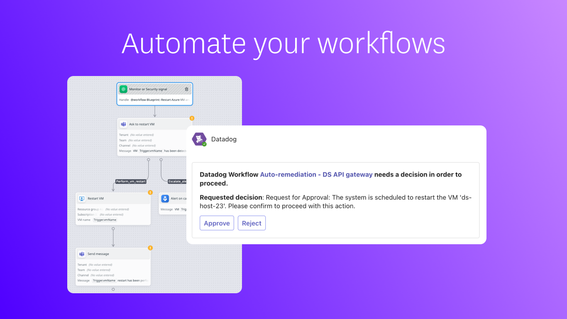Click Trigger.vmName tag in Restart VM

(105, 220)
